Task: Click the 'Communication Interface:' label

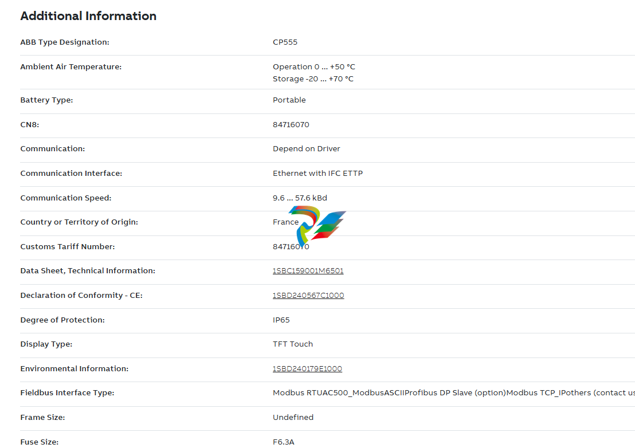Action: [71, 173]
